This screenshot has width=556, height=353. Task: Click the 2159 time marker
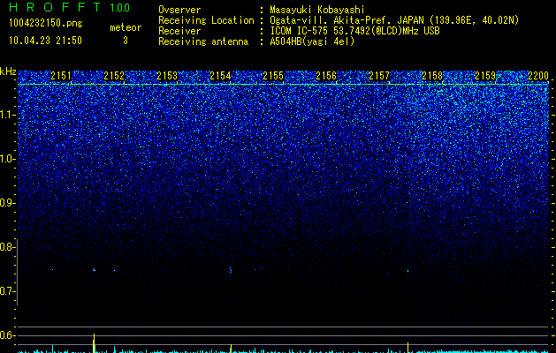point(485,76)
